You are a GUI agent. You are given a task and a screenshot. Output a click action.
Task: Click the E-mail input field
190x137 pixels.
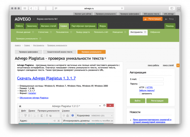[151, 79]
